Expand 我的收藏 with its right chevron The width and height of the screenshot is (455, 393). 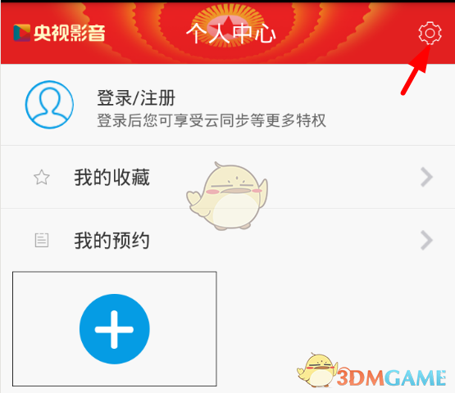click(x=426, y=177)
